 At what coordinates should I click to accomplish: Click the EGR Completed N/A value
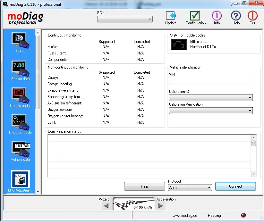point(141,122)
